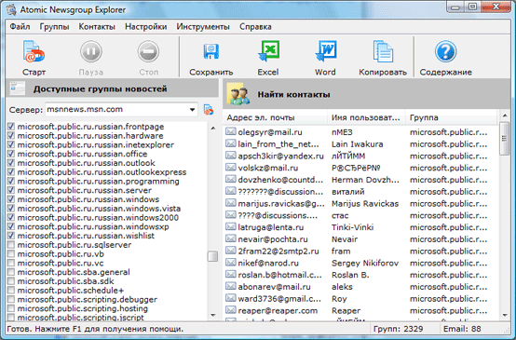Click the Сохранить floppy disk icon
516x340 pixels.
pos(210,51)
